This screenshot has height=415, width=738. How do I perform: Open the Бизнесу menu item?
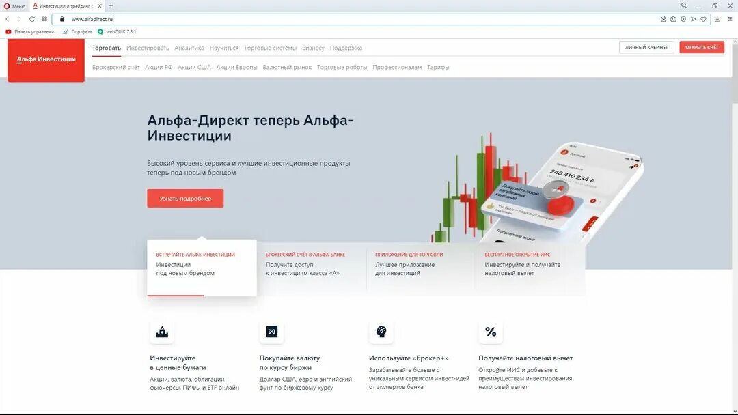point(313,48)
